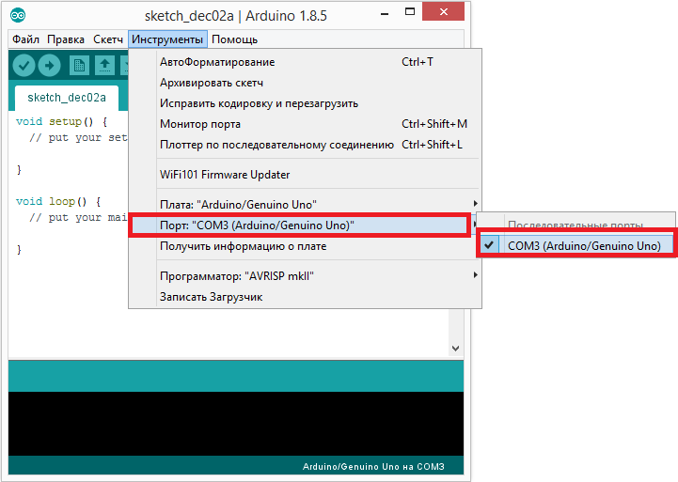Click editor scrollbar down arrow
The width and height of the screenshot is (678, 482).
pos(455,348)
